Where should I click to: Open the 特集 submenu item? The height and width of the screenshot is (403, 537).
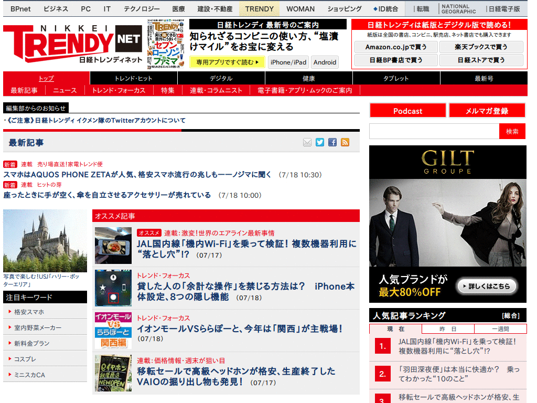(x=168, y=90)
